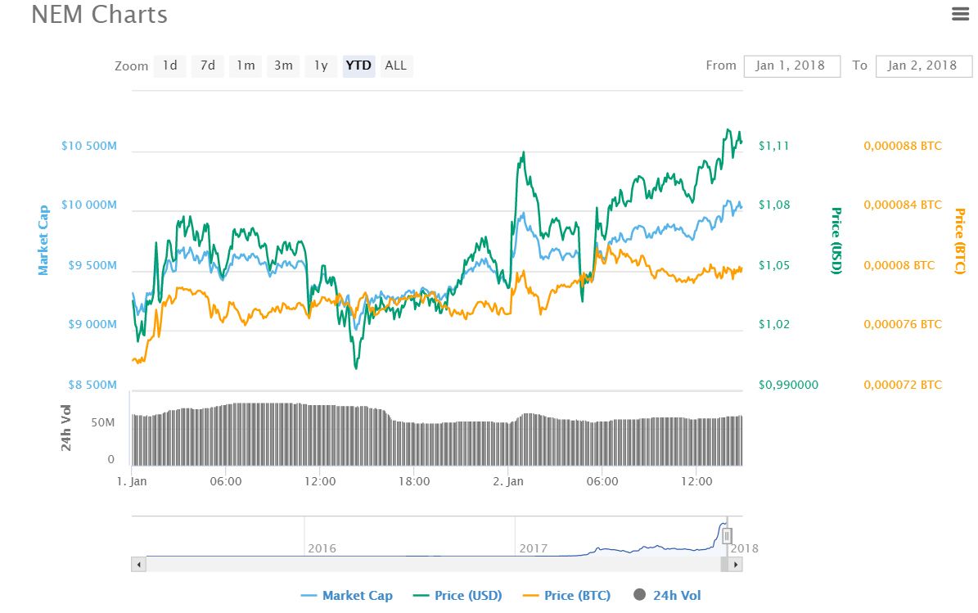Open the chart hamburger menu
The image size is (978, 613).
960,14
